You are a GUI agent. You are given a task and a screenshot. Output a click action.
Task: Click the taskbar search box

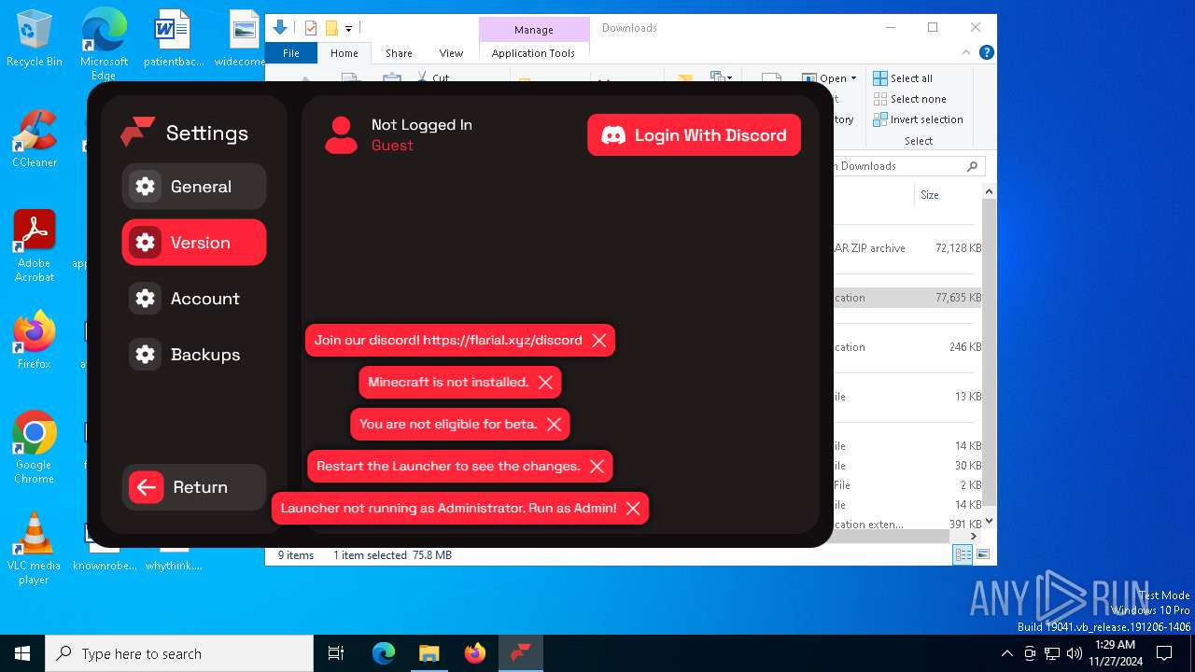click(179, 653)
